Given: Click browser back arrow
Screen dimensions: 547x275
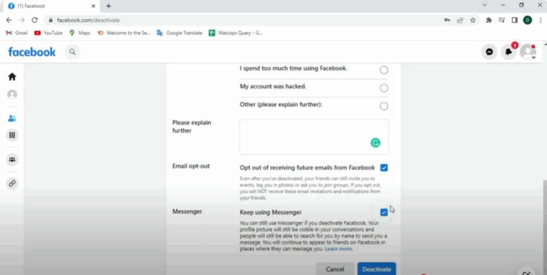Looking at the screenshot, I should [x=9, y=20].
